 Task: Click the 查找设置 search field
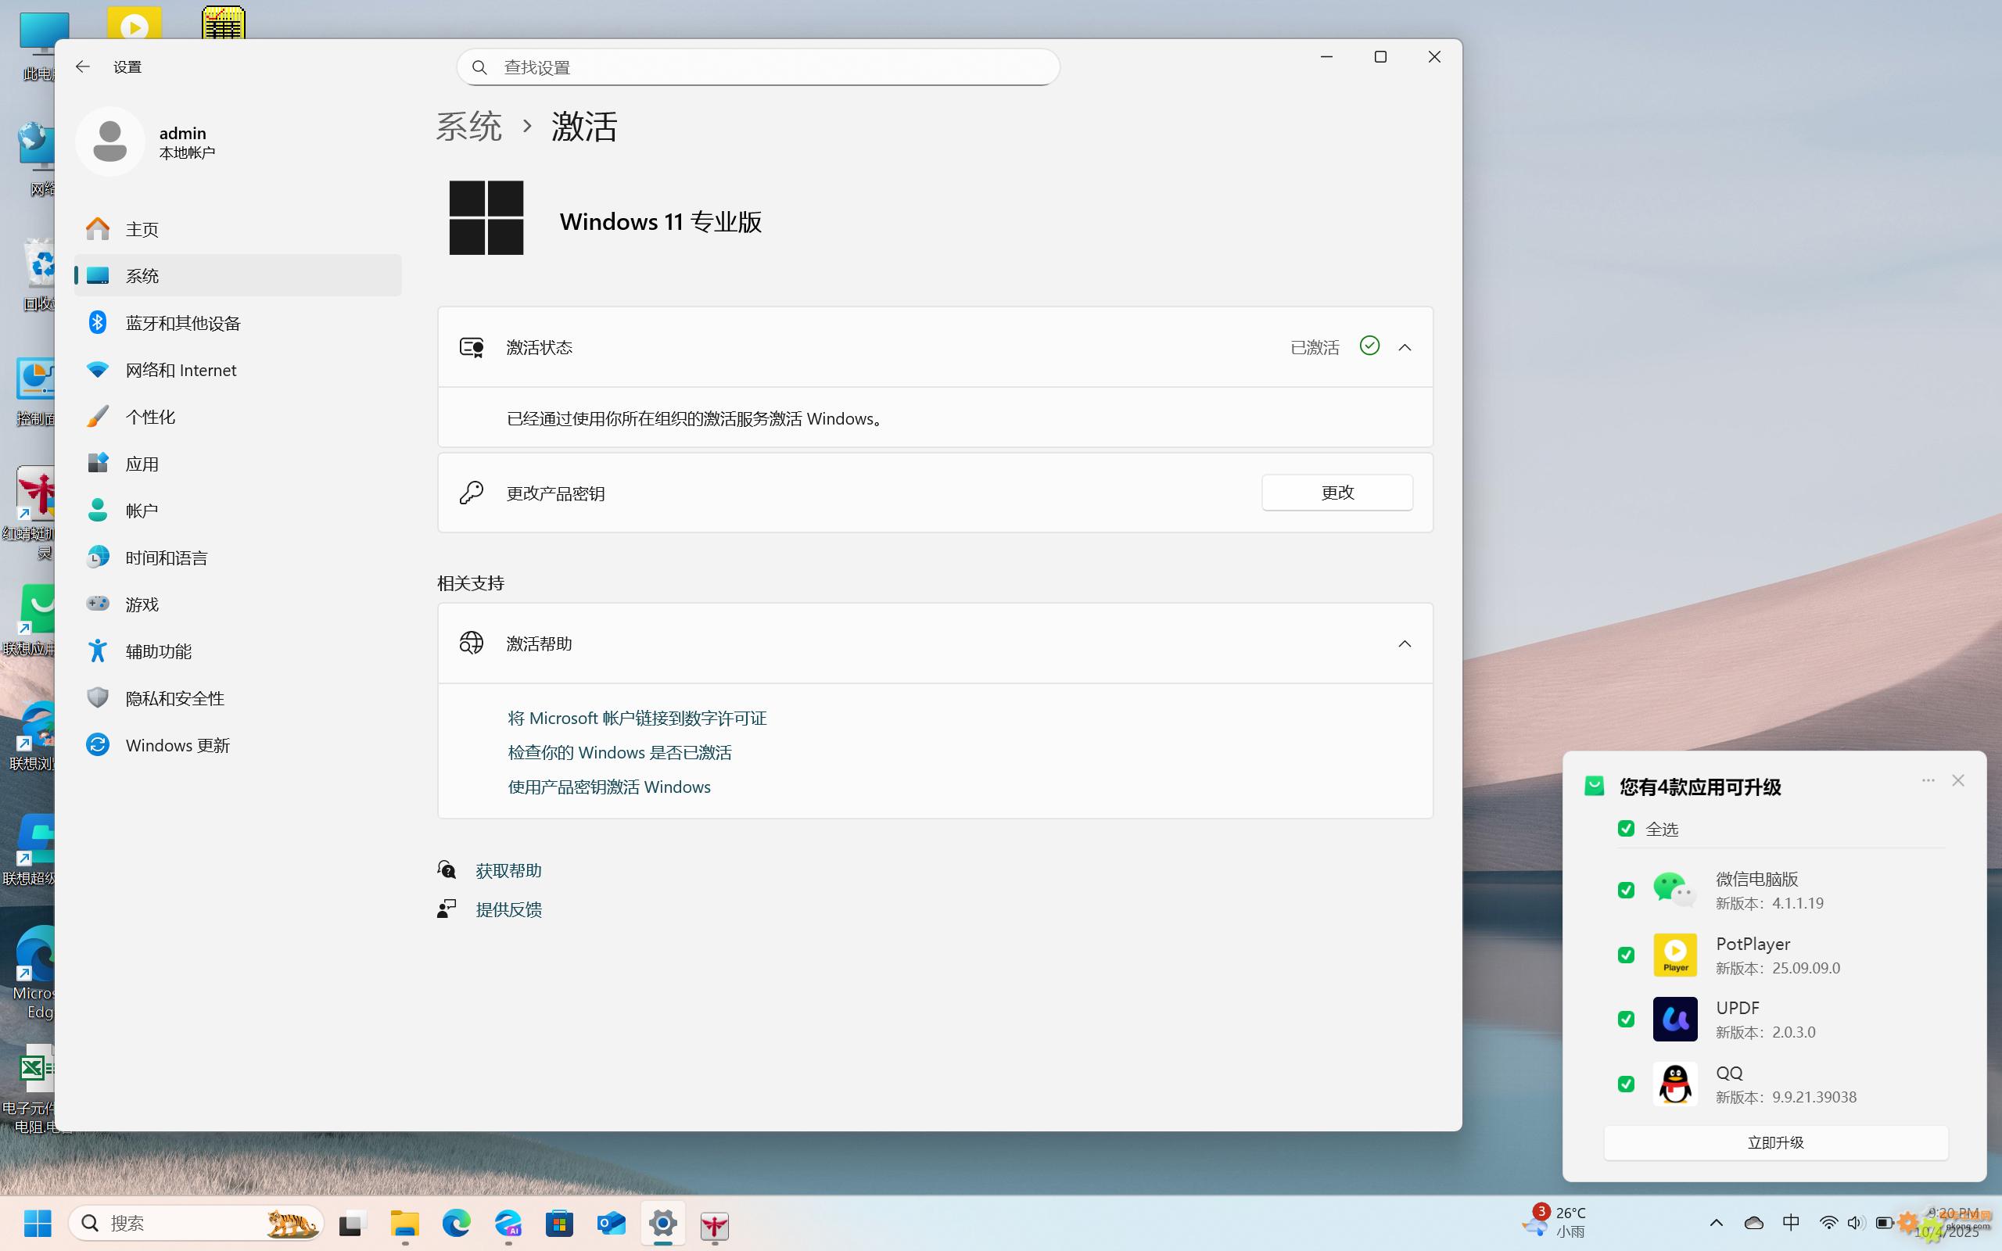(770, 67)
